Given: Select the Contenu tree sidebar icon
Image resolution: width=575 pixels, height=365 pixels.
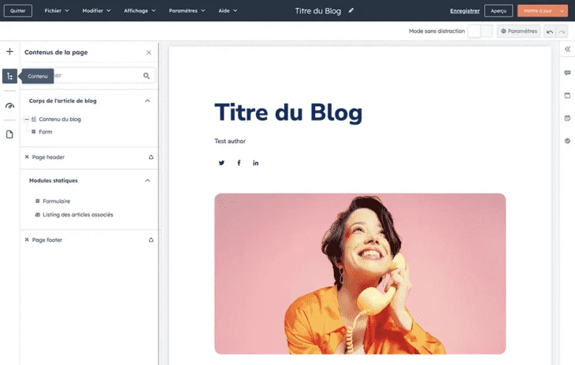Looking at the screenshot, I should pyautogui.click(x=10, y=76).
